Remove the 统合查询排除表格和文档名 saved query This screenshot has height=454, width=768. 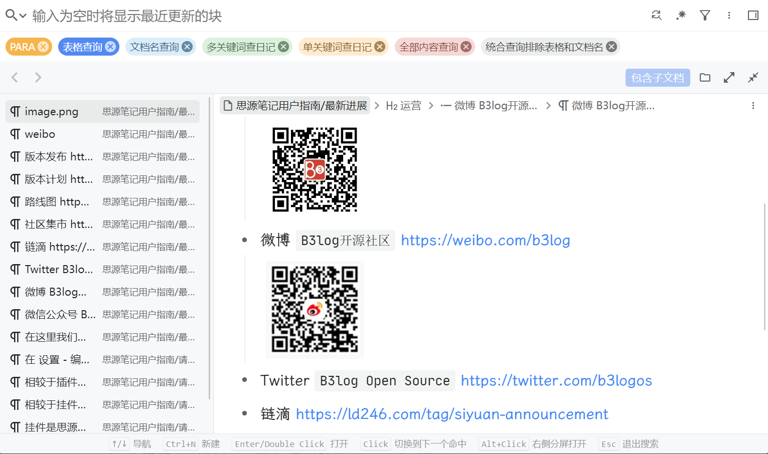tap(611, 47)
